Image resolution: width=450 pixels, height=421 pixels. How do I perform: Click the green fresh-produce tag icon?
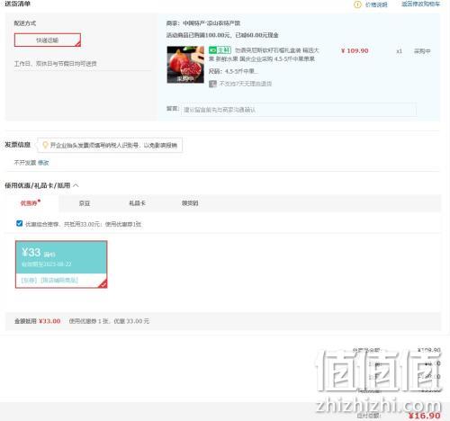pyautogui.click(x=220, y=50)
